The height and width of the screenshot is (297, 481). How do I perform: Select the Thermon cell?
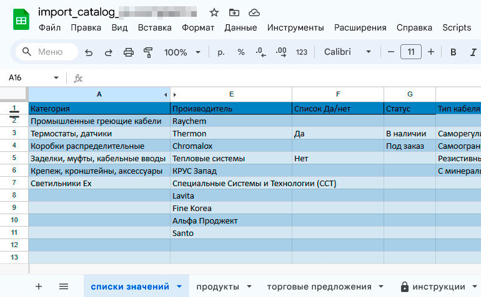231,134
